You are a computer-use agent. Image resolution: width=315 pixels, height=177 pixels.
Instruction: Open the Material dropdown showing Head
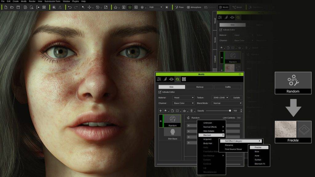(x=184, y=98)
